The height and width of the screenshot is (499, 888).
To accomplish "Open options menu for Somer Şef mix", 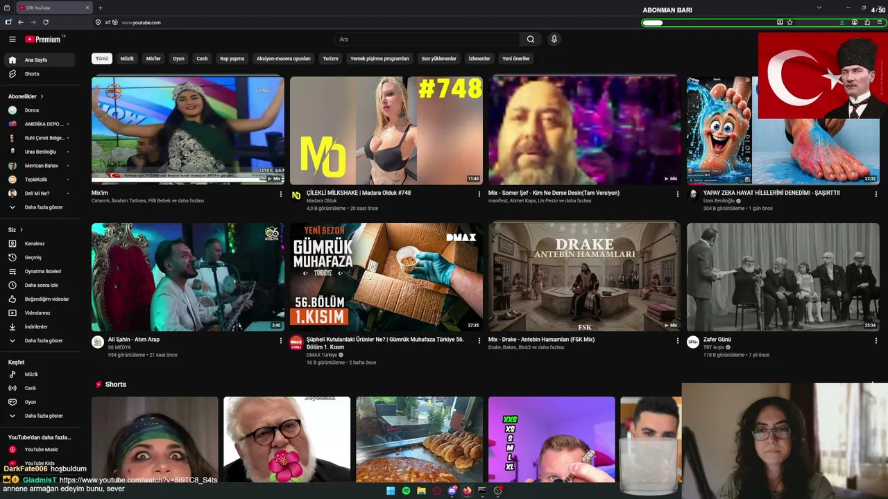I will click(678, 194).
